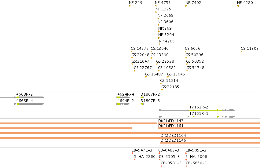
Task: Pick the GS:22538 marker triangle
Action: point(157,64)
